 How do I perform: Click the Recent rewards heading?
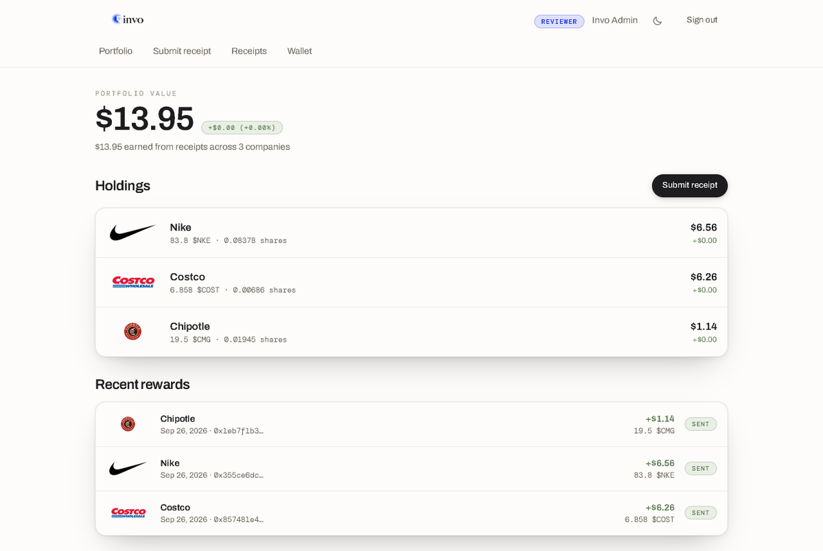point(142,384)
